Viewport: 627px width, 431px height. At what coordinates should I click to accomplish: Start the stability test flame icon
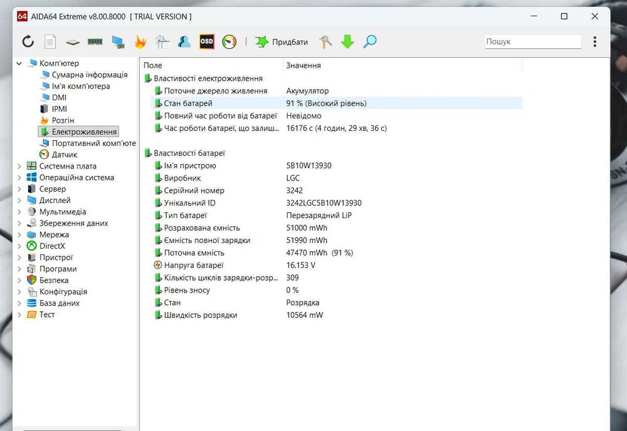pos(140,41)
